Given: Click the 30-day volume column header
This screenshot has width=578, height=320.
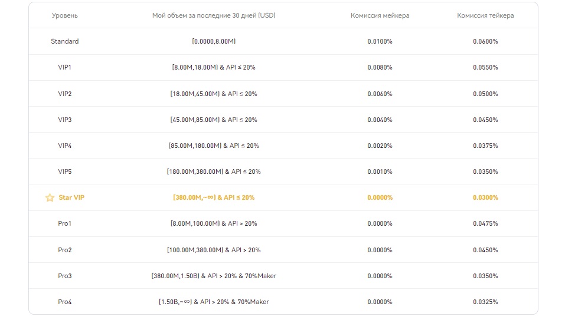Looking at the screenshot, I should pyautogui.click(x=214, y=16).
